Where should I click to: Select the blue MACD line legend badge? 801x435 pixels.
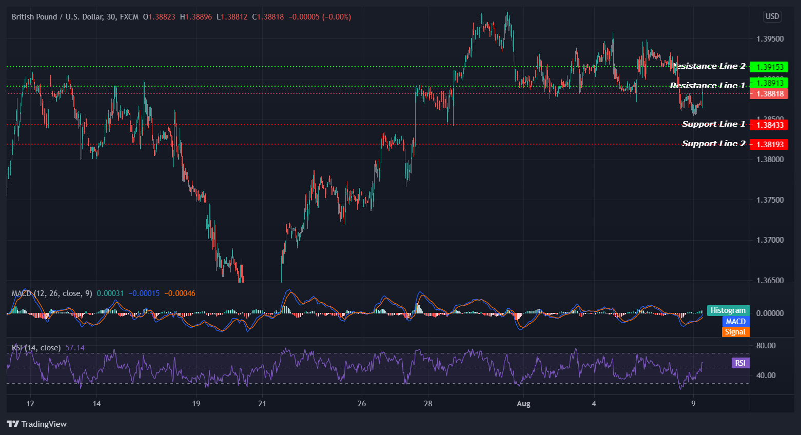click(735, 321)
